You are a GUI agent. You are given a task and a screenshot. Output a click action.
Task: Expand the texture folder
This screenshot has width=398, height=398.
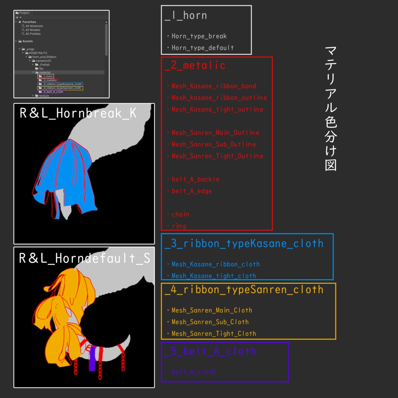pos(33,96)
